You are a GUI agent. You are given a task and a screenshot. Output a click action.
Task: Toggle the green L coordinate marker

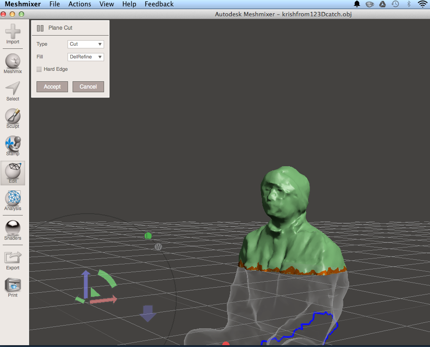(148, 236)
